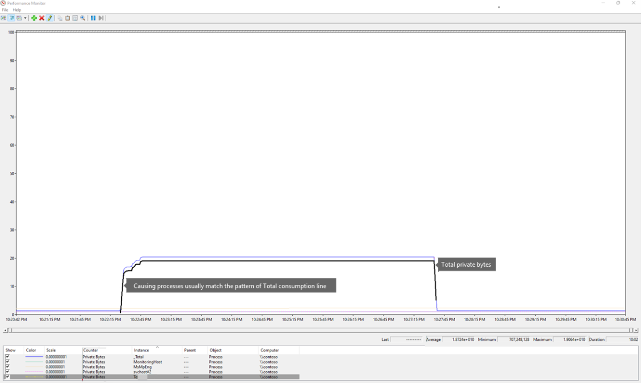Screen dimensions: 641x383
Task: Uncheck Show box in highlighted bottom row
Action: [7, 377]
